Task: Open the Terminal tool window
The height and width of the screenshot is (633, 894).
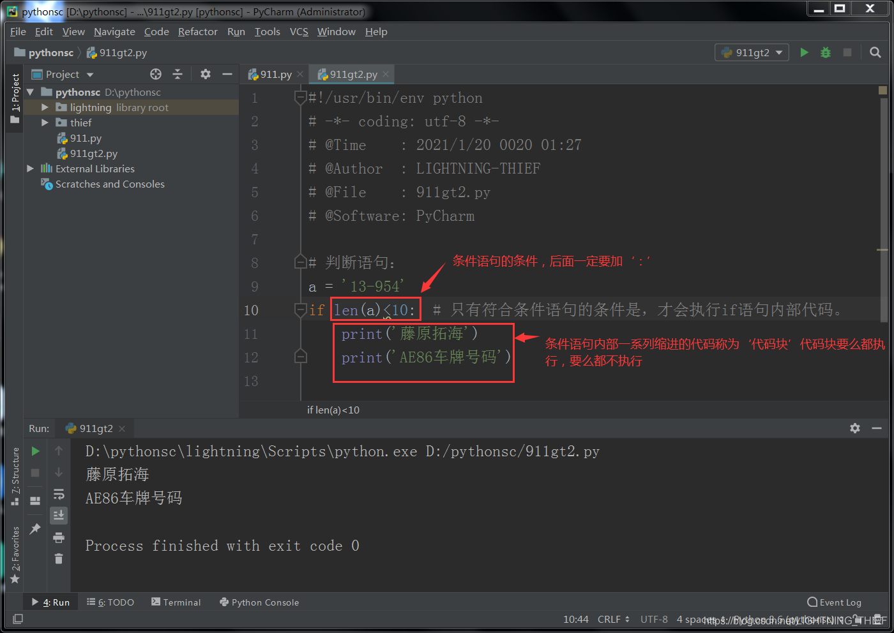Action: (x=176, y=602)
